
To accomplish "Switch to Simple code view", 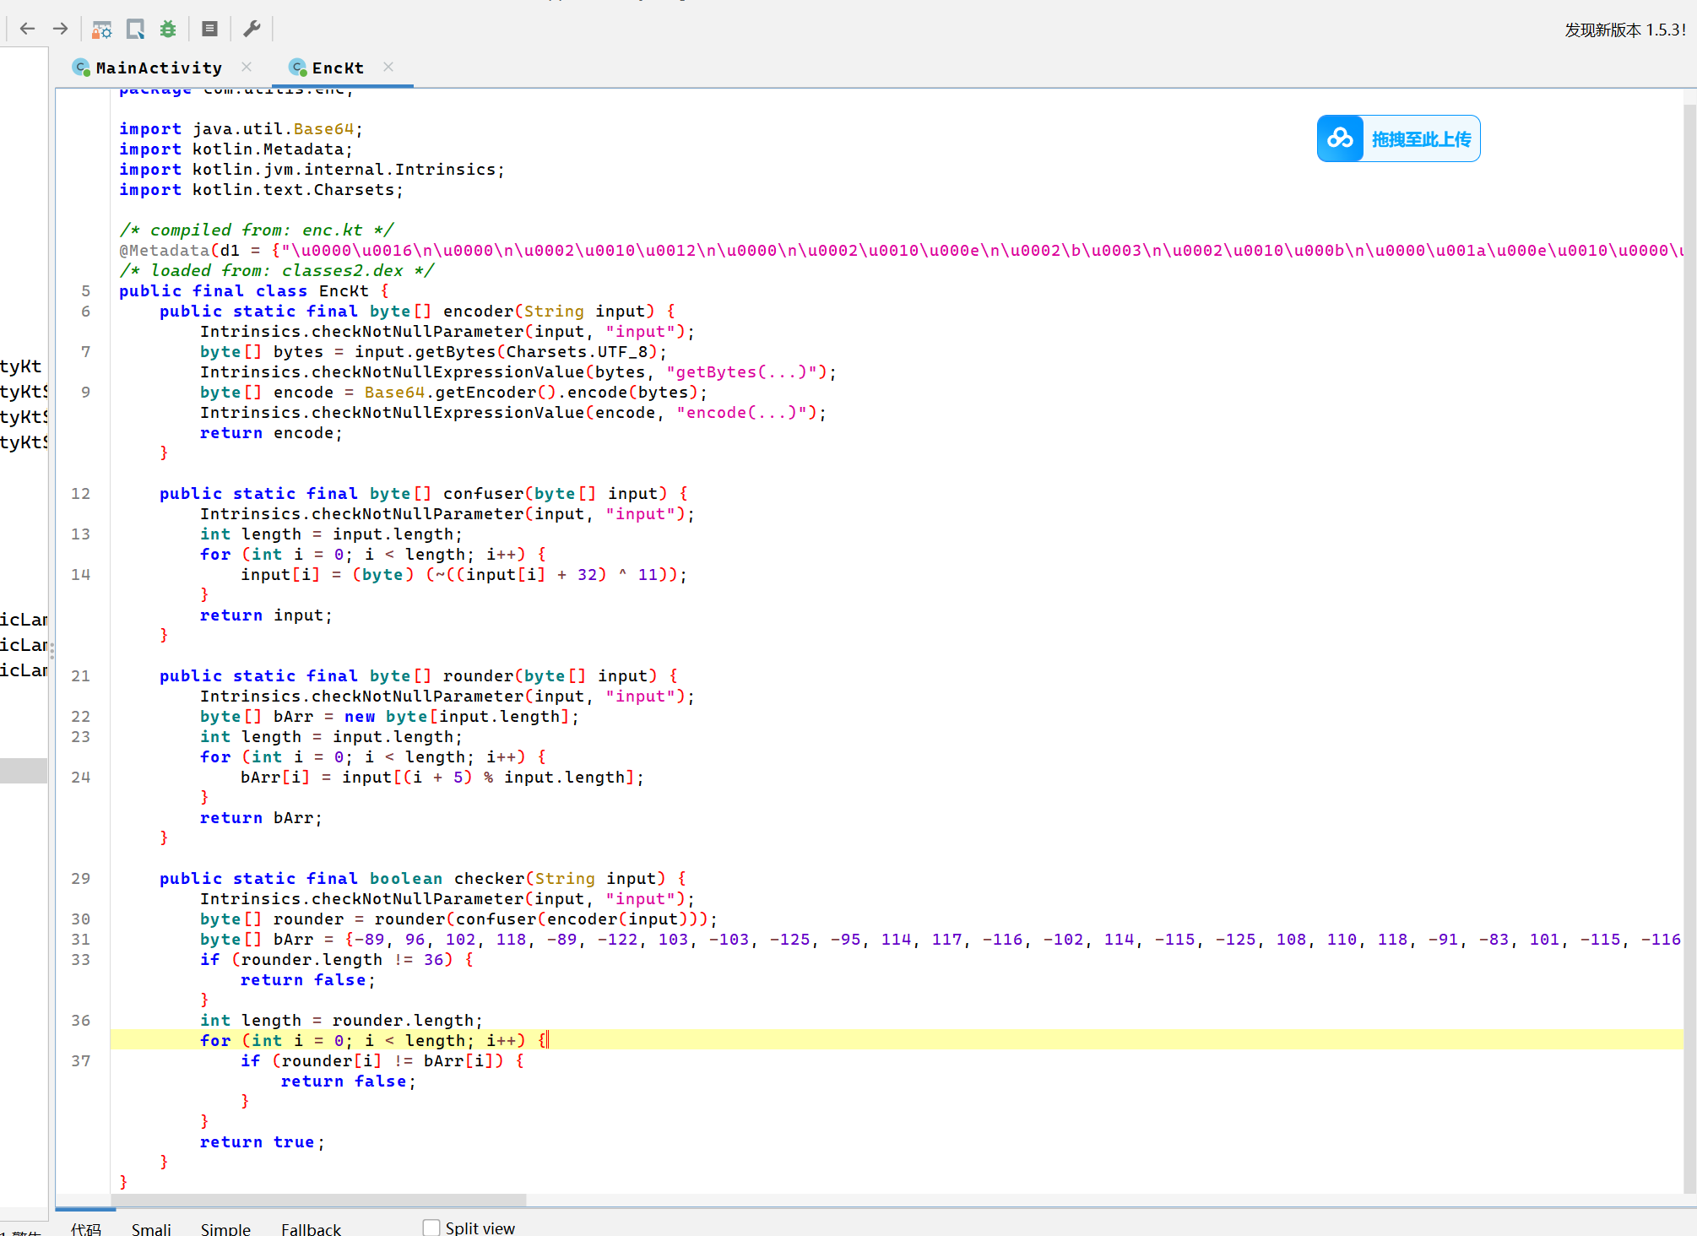I will (x=225, y=1229).
